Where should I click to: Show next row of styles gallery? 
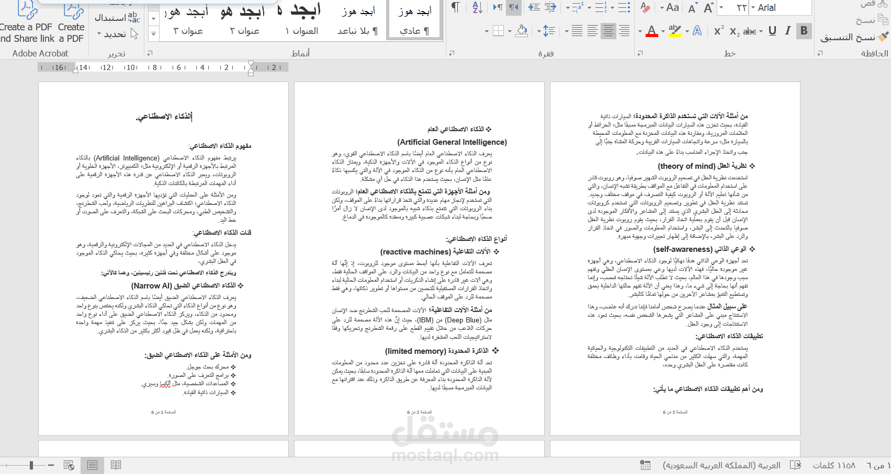(x=153, y=19)
